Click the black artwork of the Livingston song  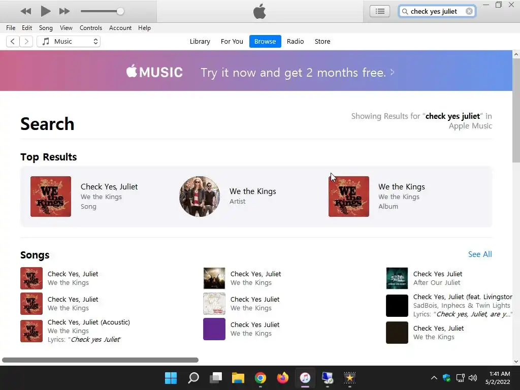coord(397,306)
